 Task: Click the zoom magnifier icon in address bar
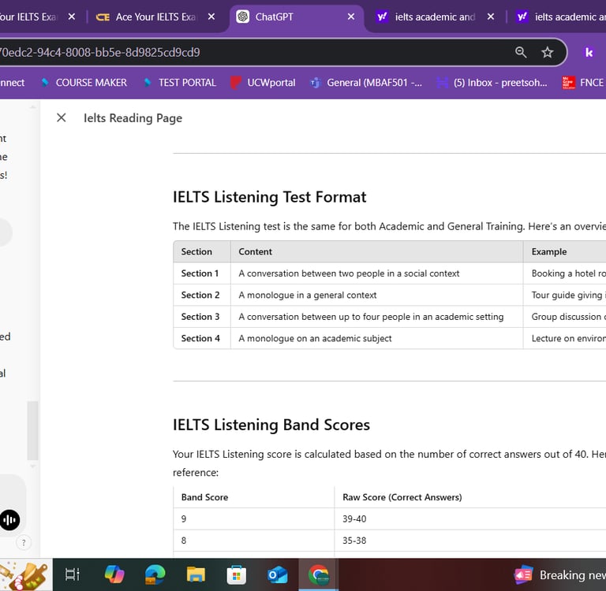[521, 52]
